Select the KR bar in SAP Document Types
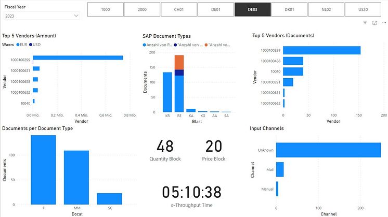 click(x=167, y=92)
